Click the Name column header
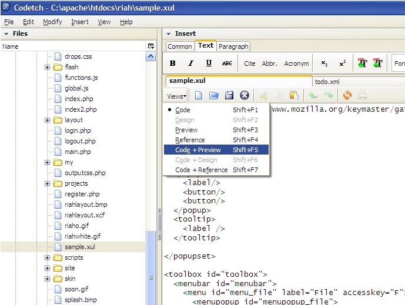Screen dimensions: 405x305 click(73, 46)
